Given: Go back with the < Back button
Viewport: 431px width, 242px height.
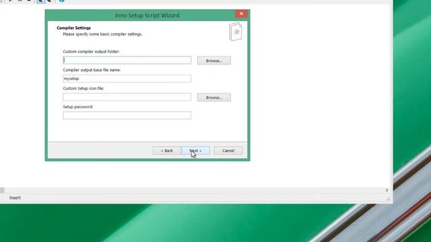Looking at the screenshot, I should 166,151.
